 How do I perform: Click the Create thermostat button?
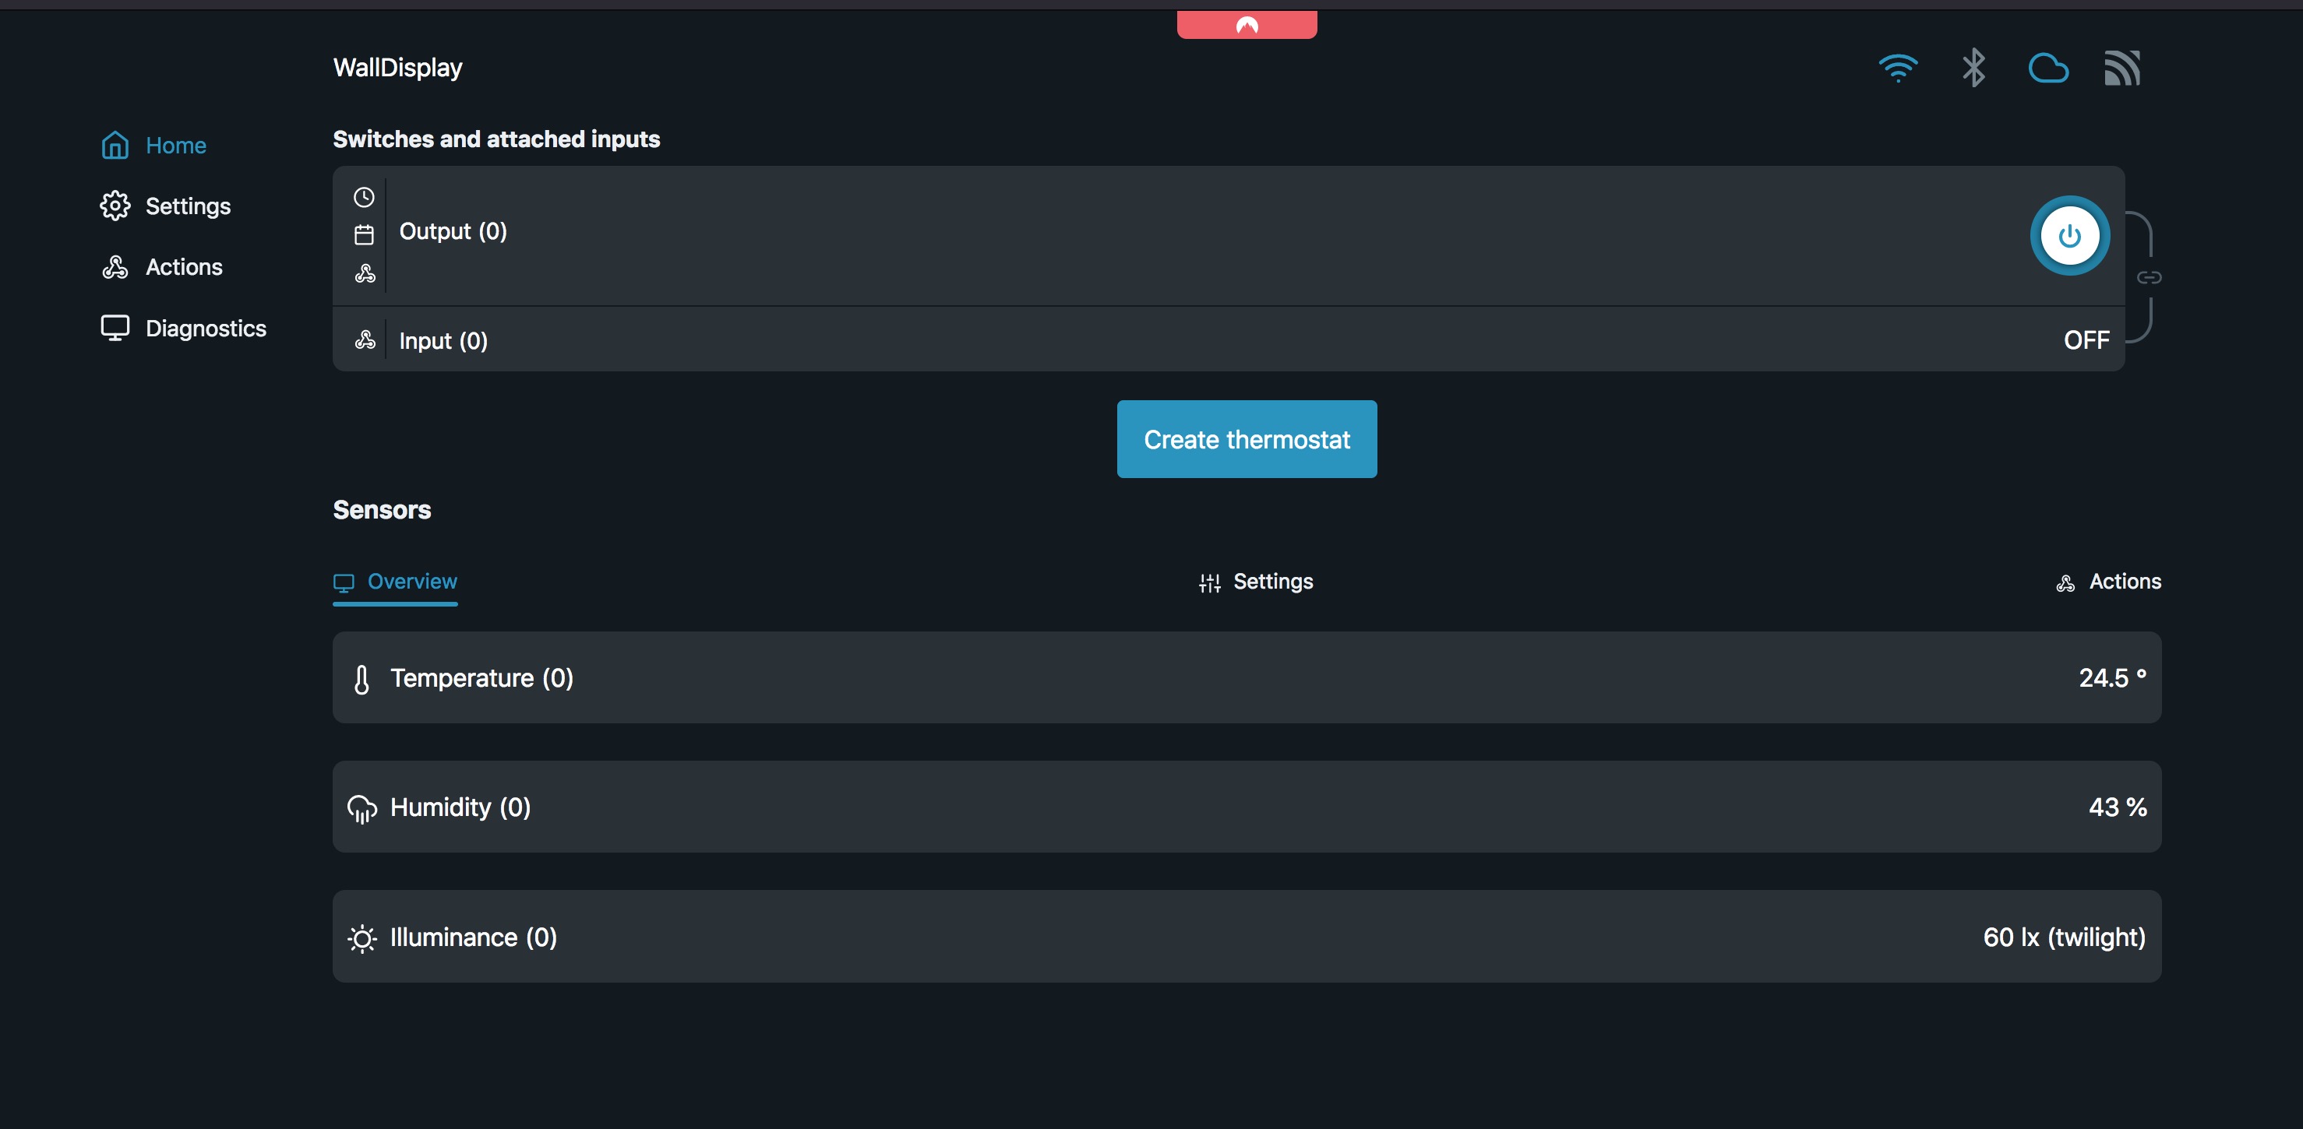(x=1247, y=439)
